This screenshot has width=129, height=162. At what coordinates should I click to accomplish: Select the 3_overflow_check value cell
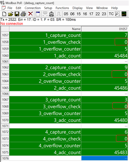[104, 106]
